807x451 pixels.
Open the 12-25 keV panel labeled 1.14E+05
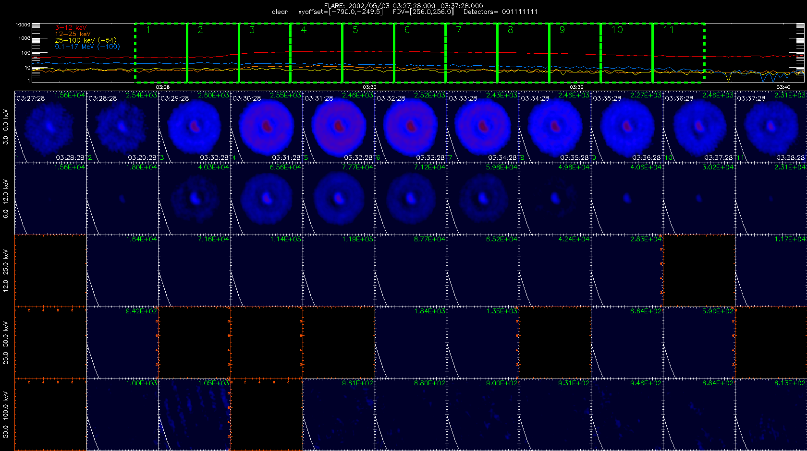pyautogui.click(x=267, y=271)
